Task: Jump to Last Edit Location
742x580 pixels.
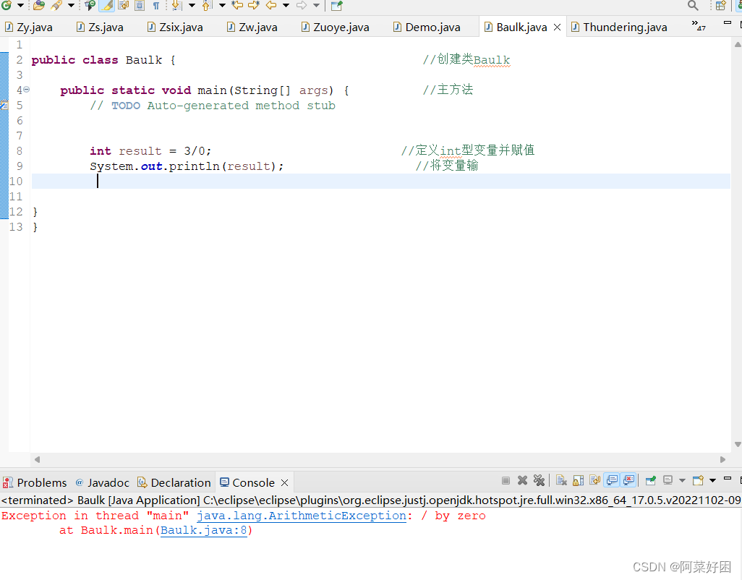Action: (x=237, y=6)
